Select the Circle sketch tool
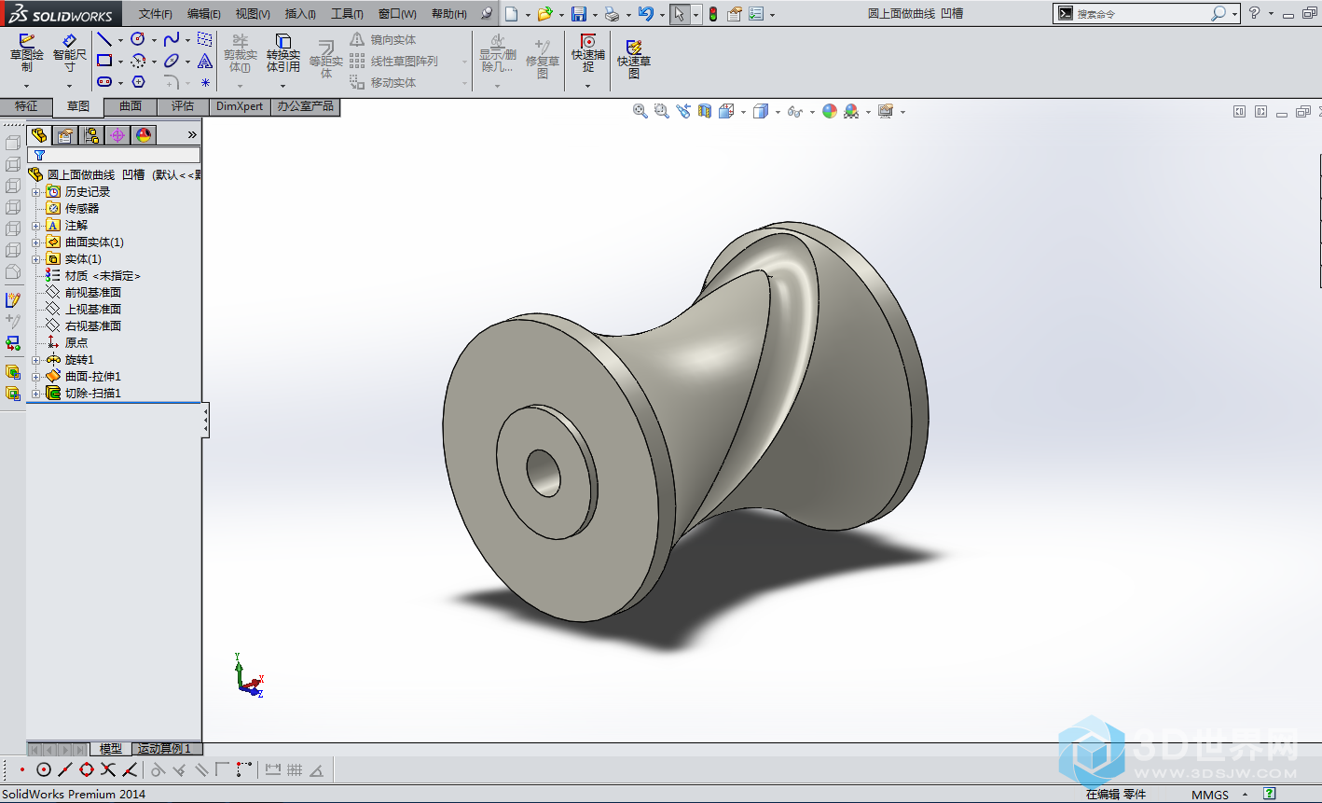Screen dimensions: 1322x803 point(138,39)
